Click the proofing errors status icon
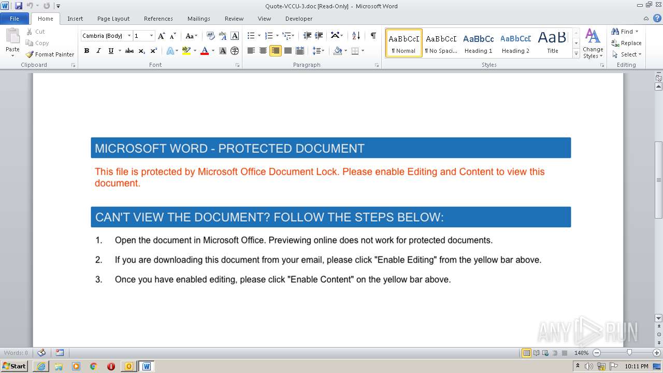 [x=42, y=353]
